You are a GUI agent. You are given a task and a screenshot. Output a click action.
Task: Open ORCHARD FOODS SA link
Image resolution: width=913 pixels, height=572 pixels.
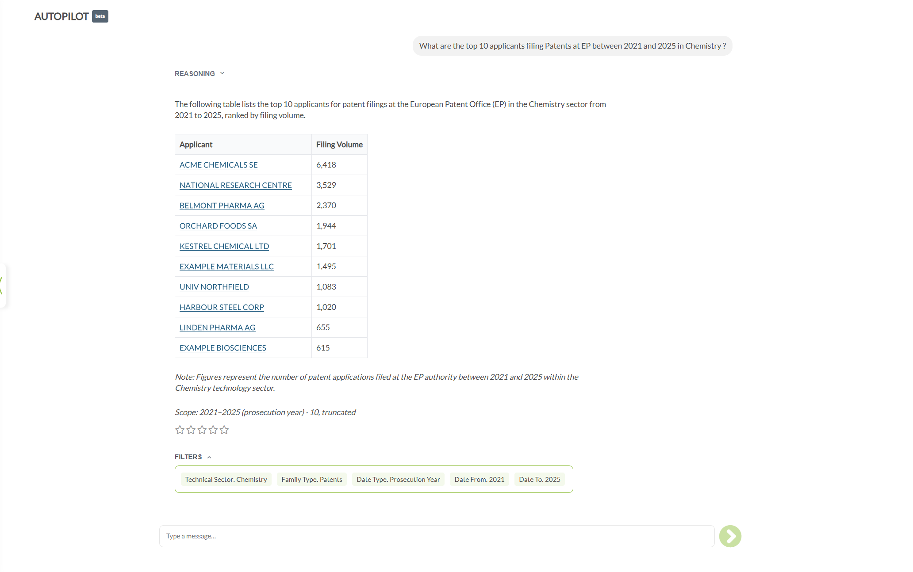coord(218,226)
